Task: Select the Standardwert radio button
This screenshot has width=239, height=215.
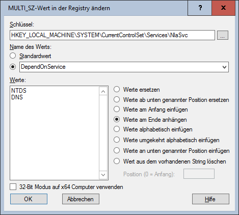Action: [x=13, y=56]
